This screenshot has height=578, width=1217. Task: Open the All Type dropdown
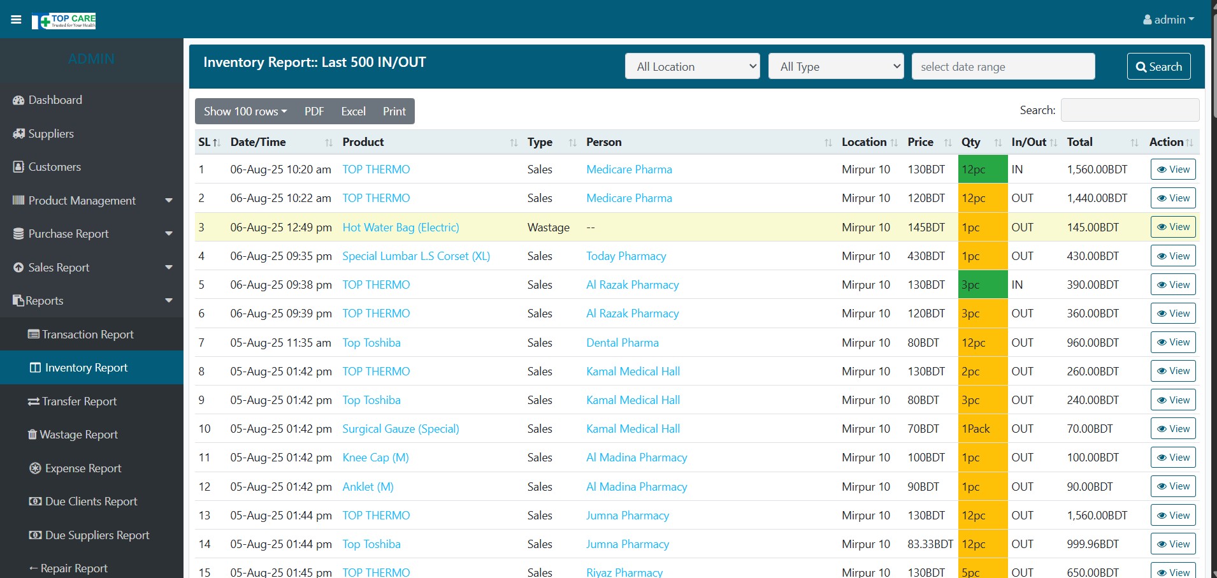pyautogui.click(x=836, y=66)
